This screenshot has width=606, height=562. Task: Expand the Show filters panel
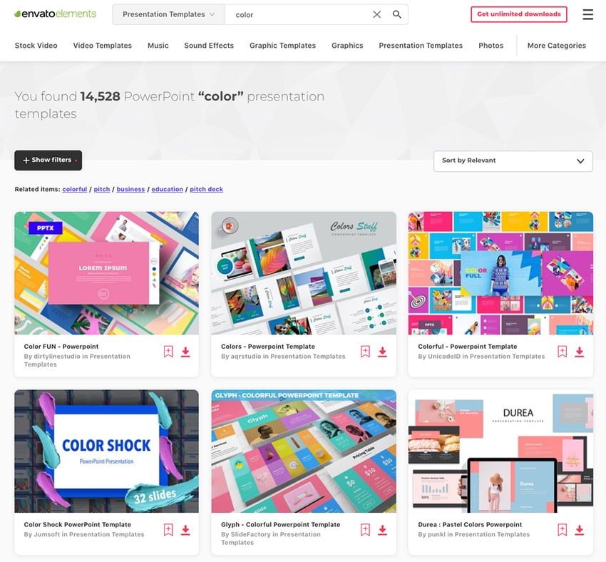pyautogui.click(x=48, y=160)
